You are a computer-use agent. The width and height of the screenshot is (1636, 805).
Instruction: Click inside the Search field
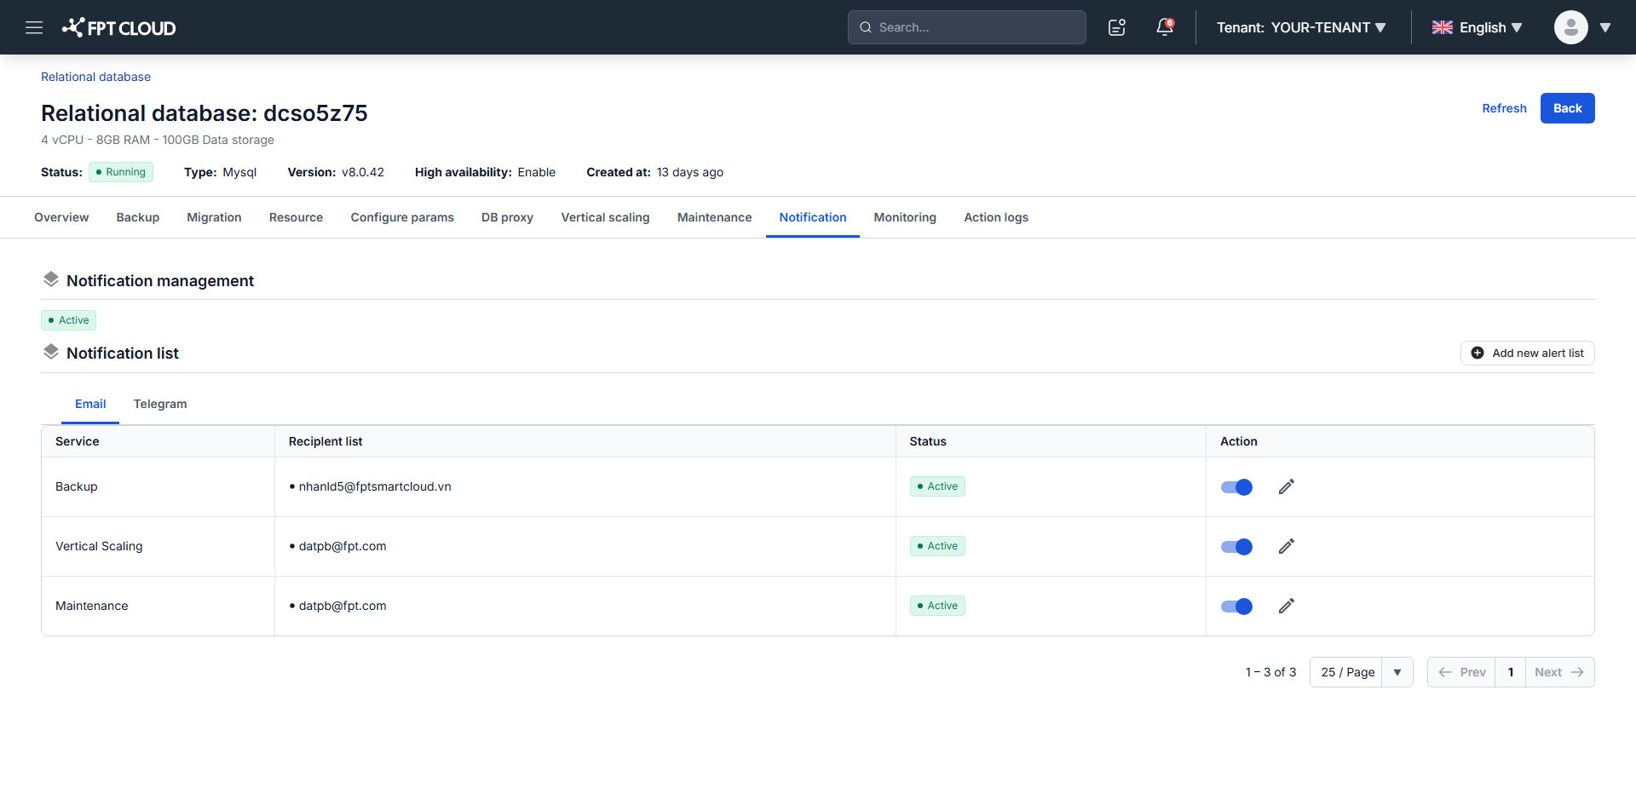pyautogui.click(x=966, y=27)
